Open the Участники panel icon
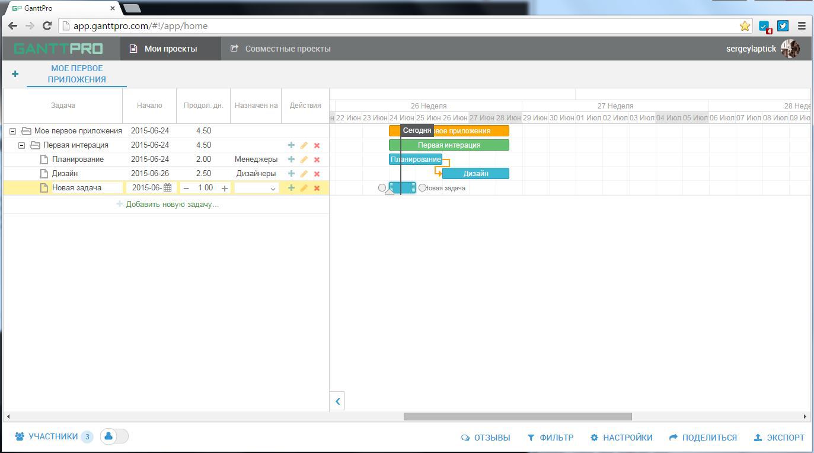 pyautogui.click(x=20, y=436)
